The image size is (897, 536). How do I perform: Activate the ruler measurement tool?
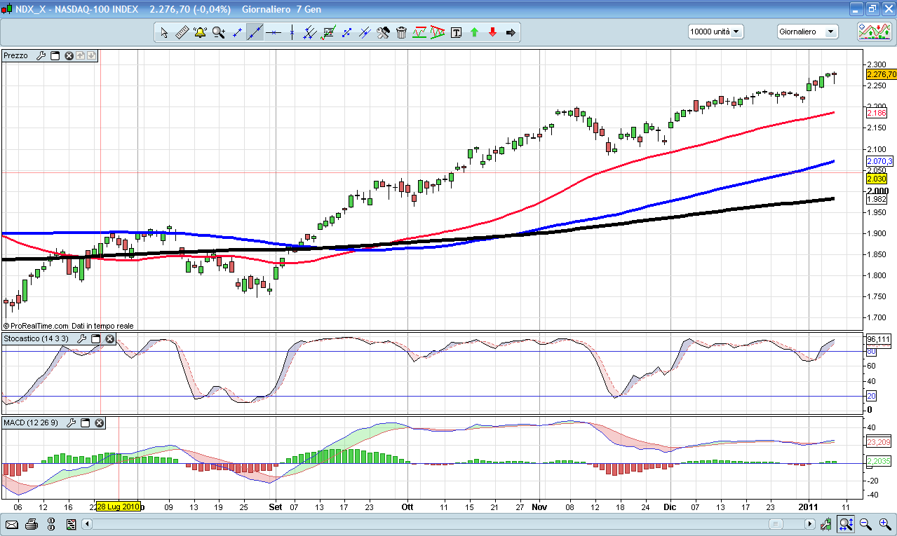pyautogui.click(x=182, y=32)
